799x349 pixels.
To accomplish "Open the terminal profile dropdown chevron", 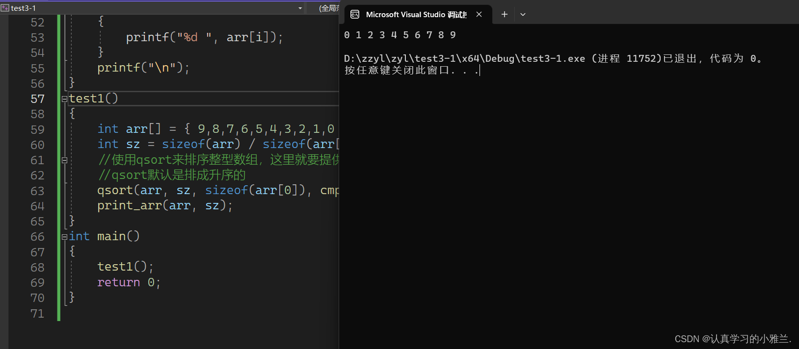I will coord(523,15).
